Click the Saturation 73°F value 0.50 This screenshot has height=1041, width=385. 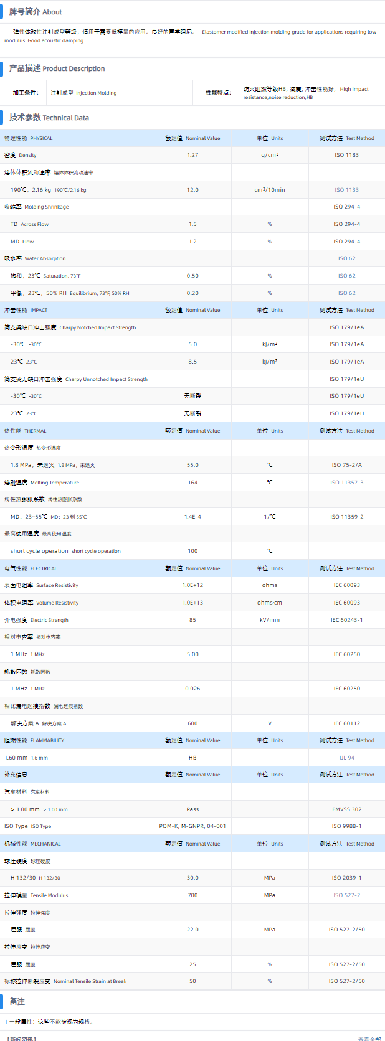tap(192, 276)
